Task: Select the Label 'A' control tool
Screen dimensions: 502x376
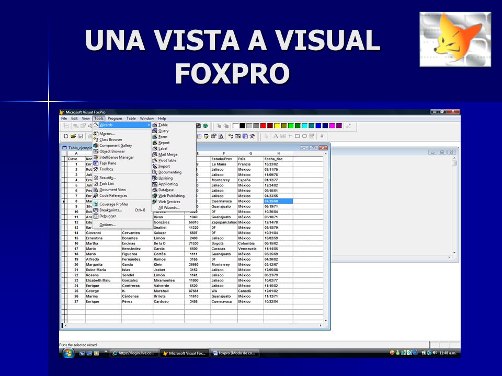Action: click(276, 136)
